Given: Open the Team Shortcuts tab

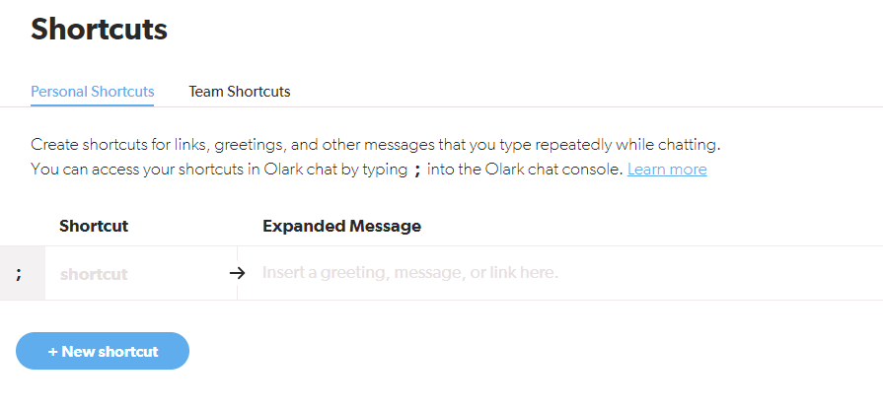Looking at the screenshot, I should tap(240, 92).
